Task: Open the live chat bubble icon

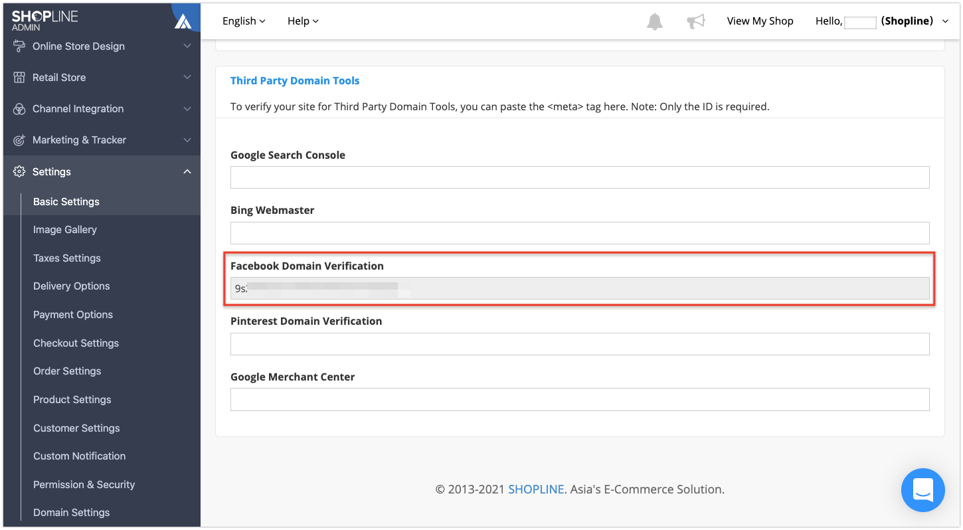Action: [x=922, y=490]
